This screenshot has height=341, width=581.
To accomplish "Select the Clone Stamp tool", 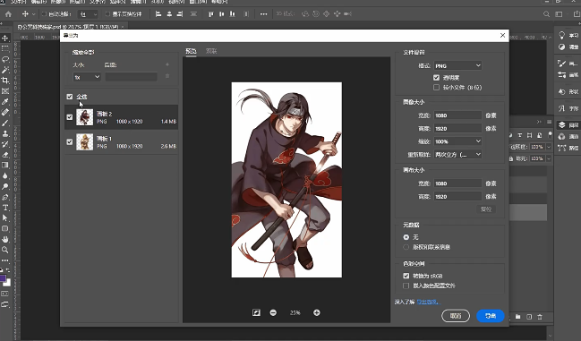I will coord(5,133).
